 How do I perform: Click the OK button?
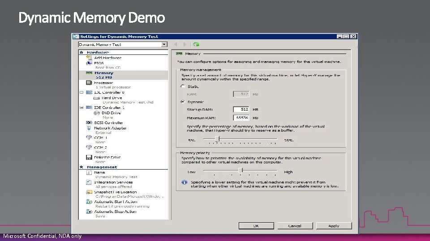256,226
